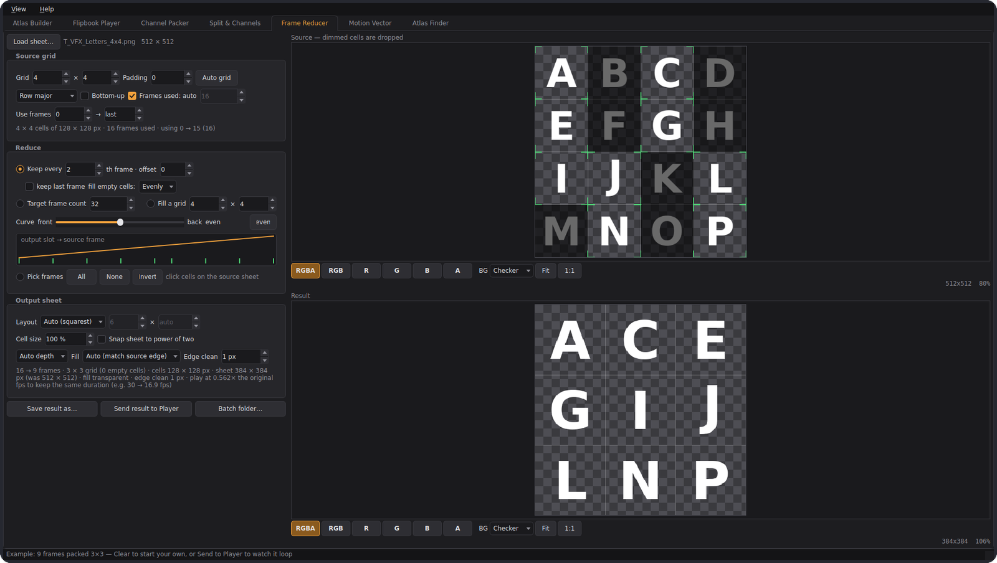Enable Snap sheet to power of two
Screen dimensions: 997x563
(102, 339)
